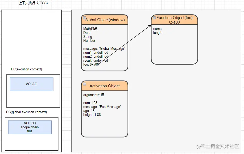The height and width of the screenshot is (154, 244).
Task: Collapse the Function Object(foo) container
Action: (x=154, y=18)
